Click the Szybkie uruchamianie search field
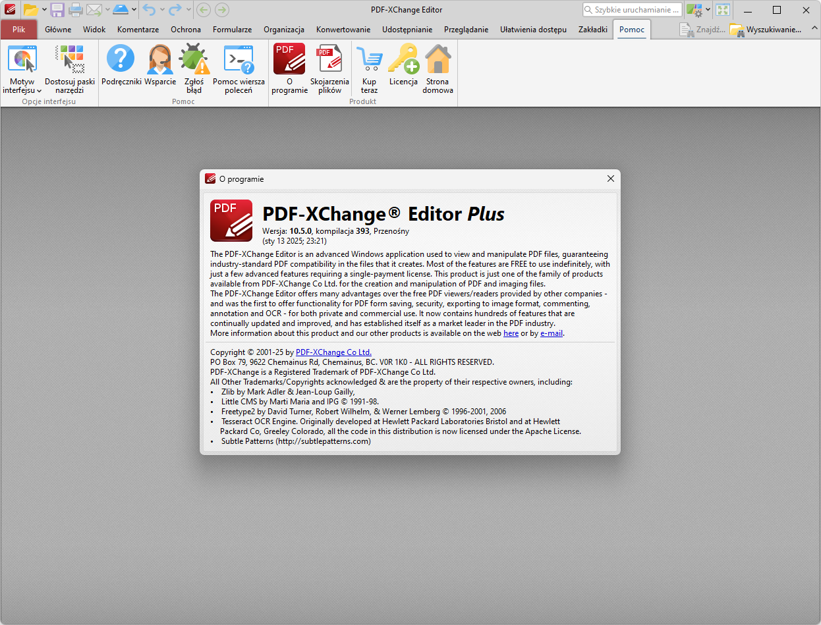Viewport: 821px width, 625px height. click(633, 10)
